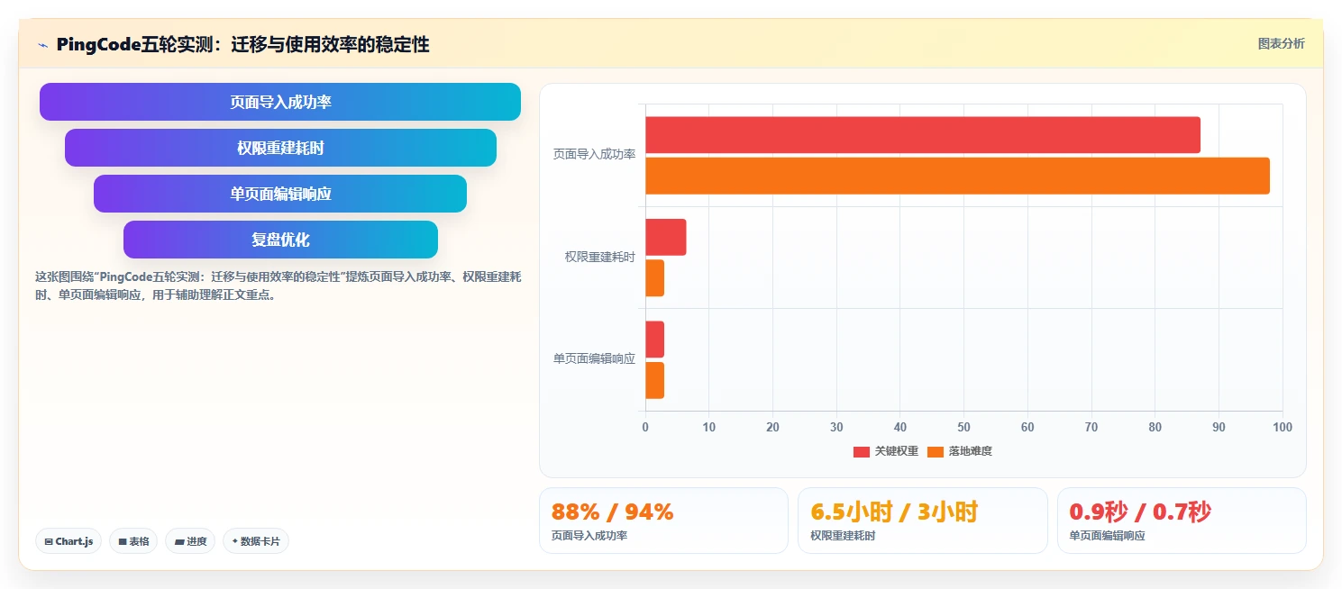1342x589 pixels.
Task: Click the 图表分析 label in header
Action: 1281,43
